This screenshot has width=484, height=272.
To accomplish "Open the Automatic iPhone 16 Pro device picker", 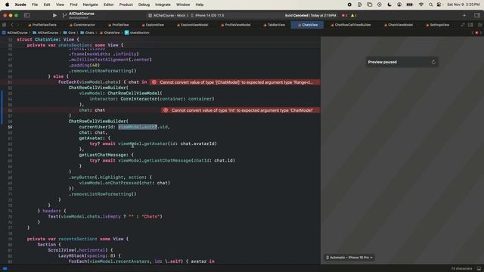I will (349, 258).
